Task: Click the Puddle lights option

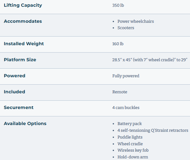Action: tap(130, 137)
